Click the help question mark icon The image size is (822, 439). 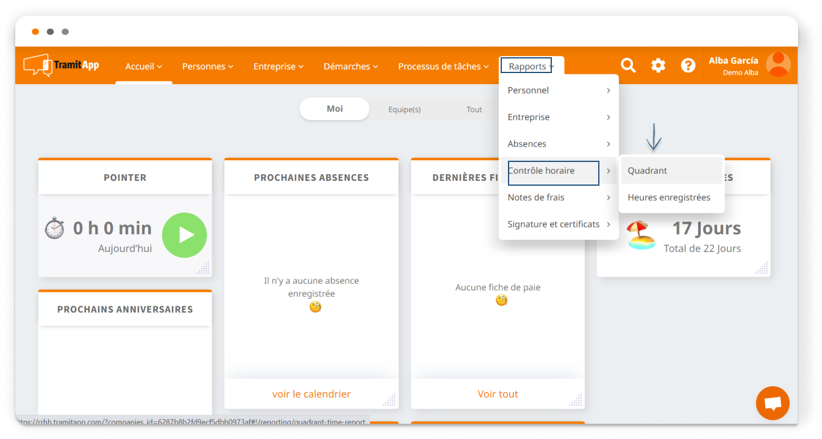(688, 66)
